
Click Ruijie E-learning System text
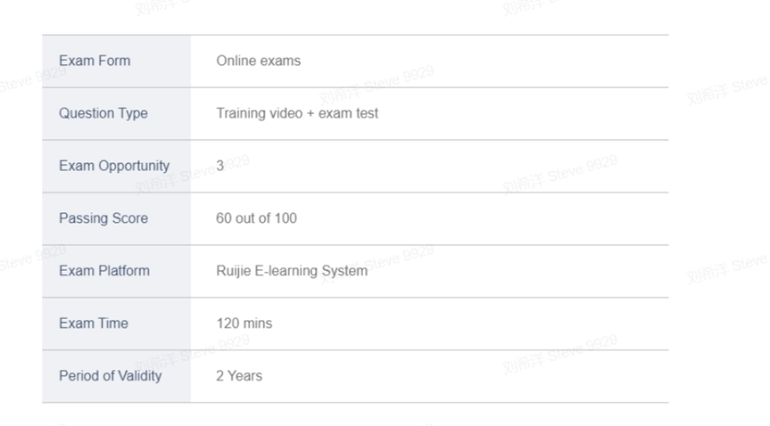[292, 271]
